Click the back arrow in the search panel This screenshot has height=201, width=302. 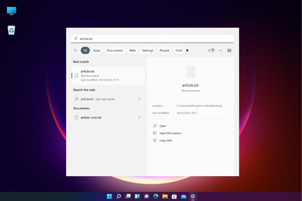[x=75, y=50]
